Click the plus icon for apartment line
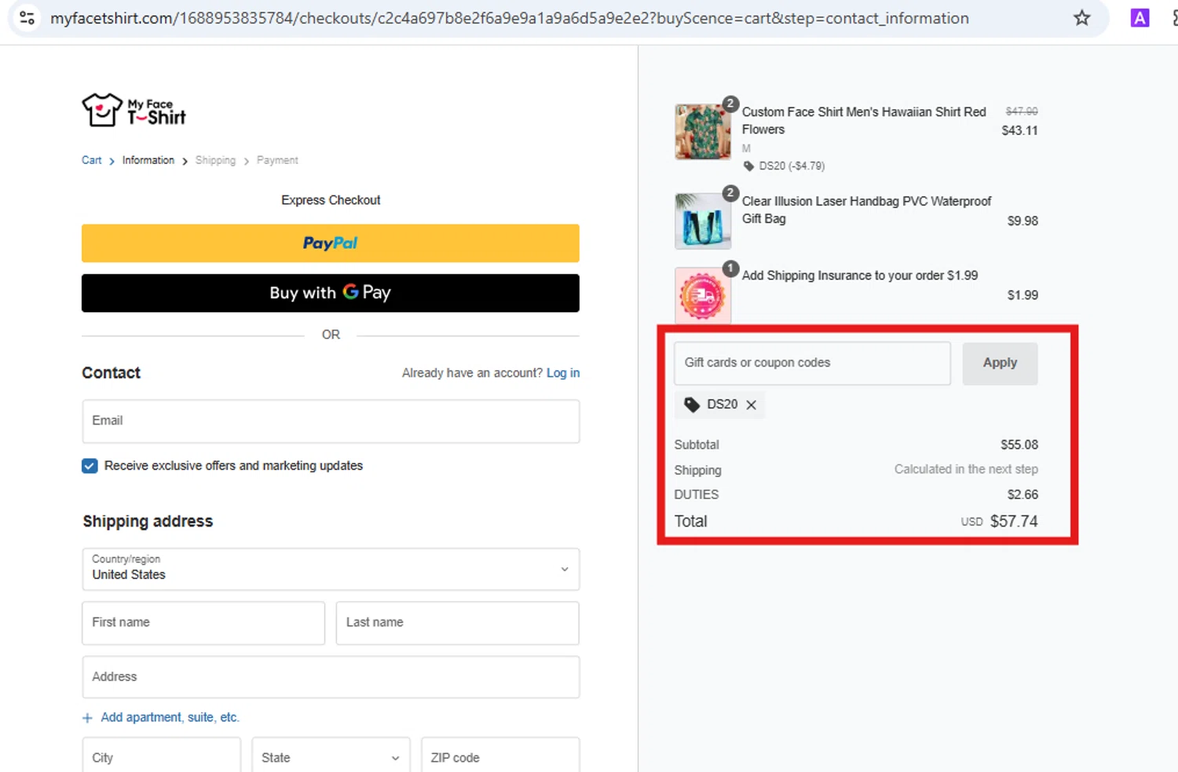The width and height of the screenshot is (1178, 772). coord(87,718)
